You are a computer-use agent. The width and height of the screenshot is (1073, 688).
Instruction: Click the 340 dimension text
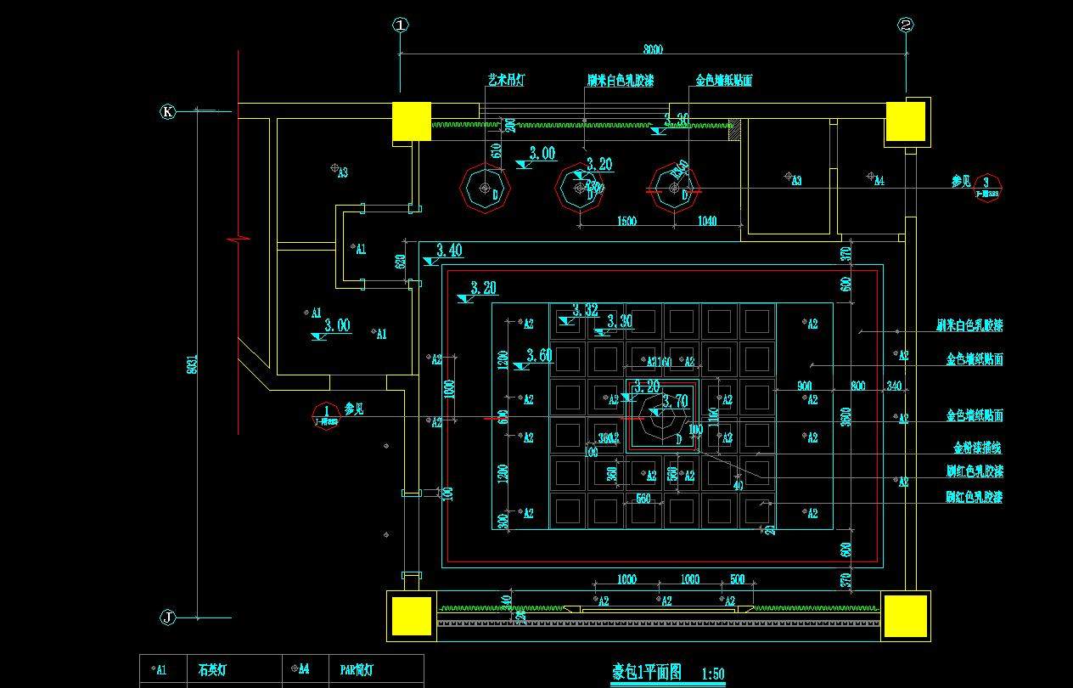(894, 386)
